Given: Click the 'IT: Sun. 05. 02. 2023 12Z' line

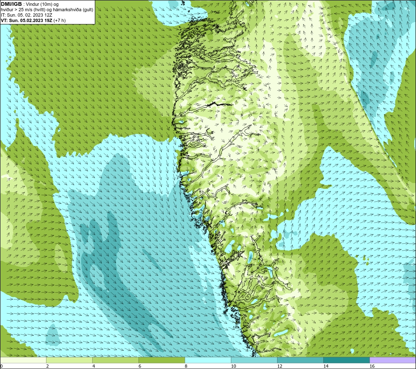Looking at the screenshot, I should point(27,15).
